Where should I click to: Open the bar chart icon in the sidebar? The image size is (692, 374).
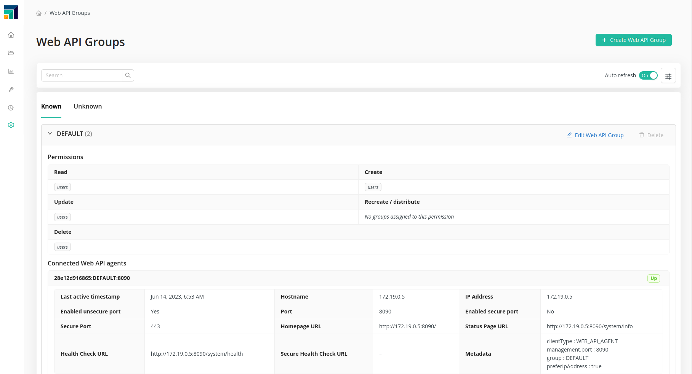tap(11, 71)
